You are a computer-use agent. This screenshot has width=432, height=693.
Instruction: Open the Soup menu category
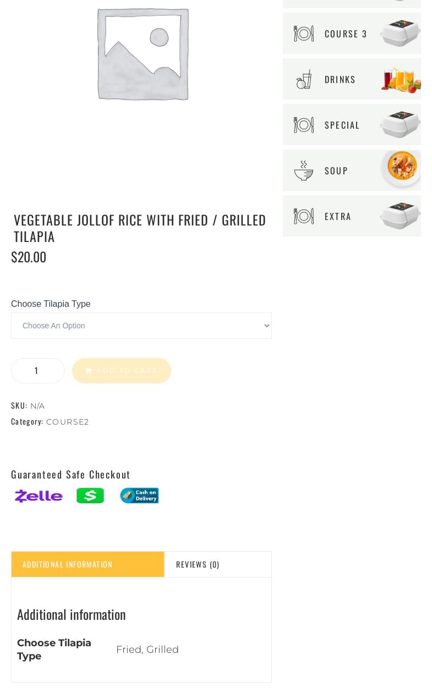pos(336,170)
